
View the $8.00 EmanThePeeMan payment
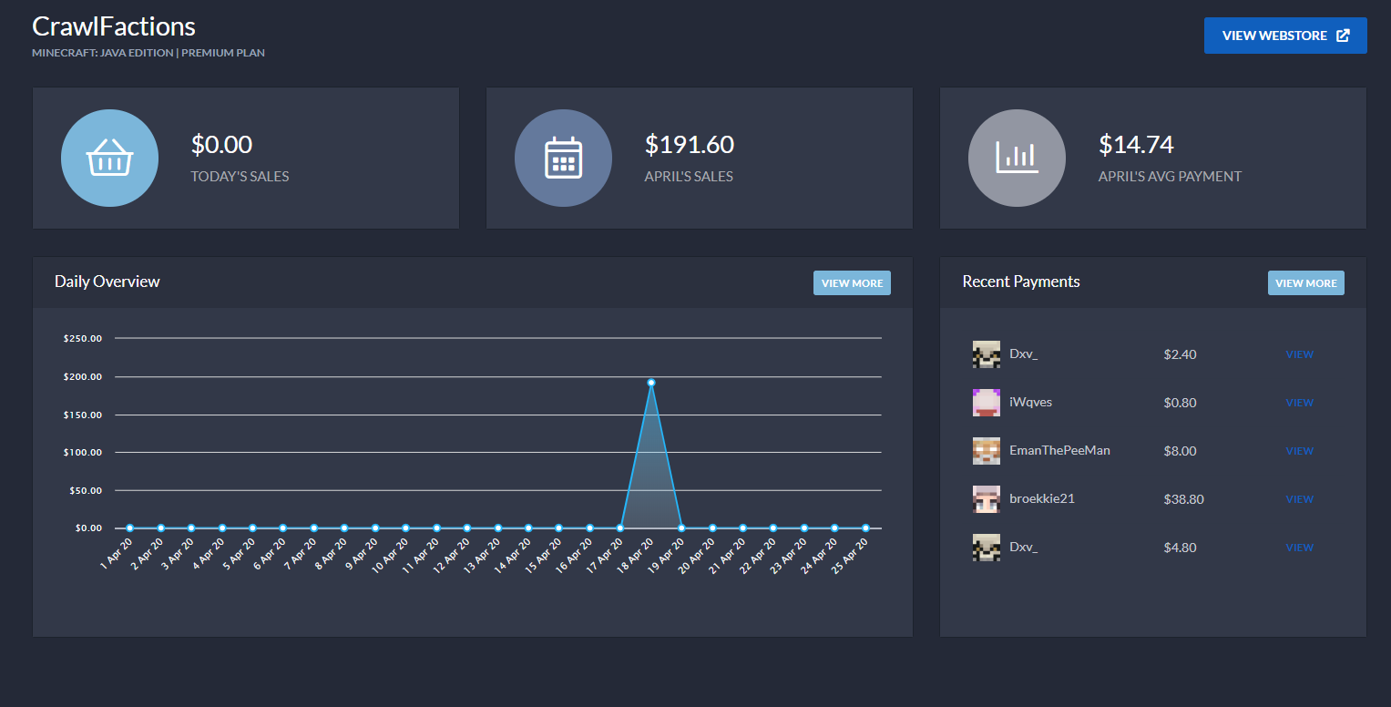coord(1299,451)
